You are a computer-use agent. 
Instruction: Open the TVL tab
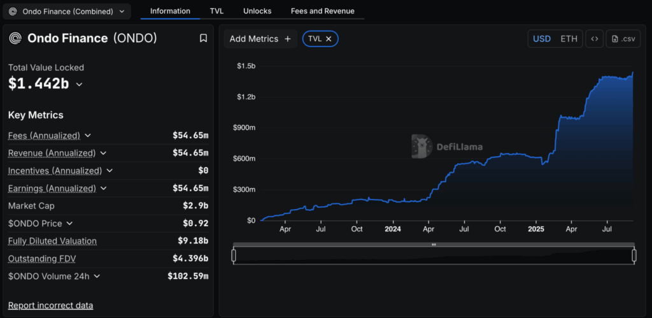point(216,11)
